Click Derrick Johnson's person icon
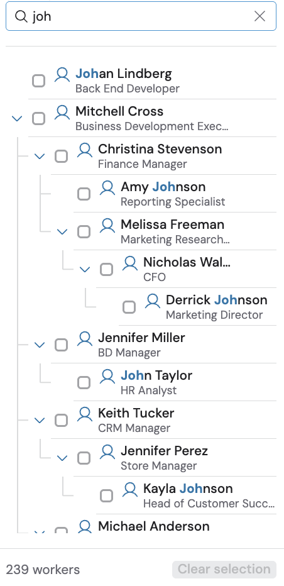This screenshot has height=586, width=284. [153, 301]
